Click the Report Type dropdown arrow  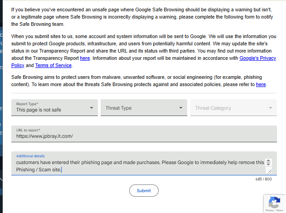pyautogui.click(x=92, y=108)
